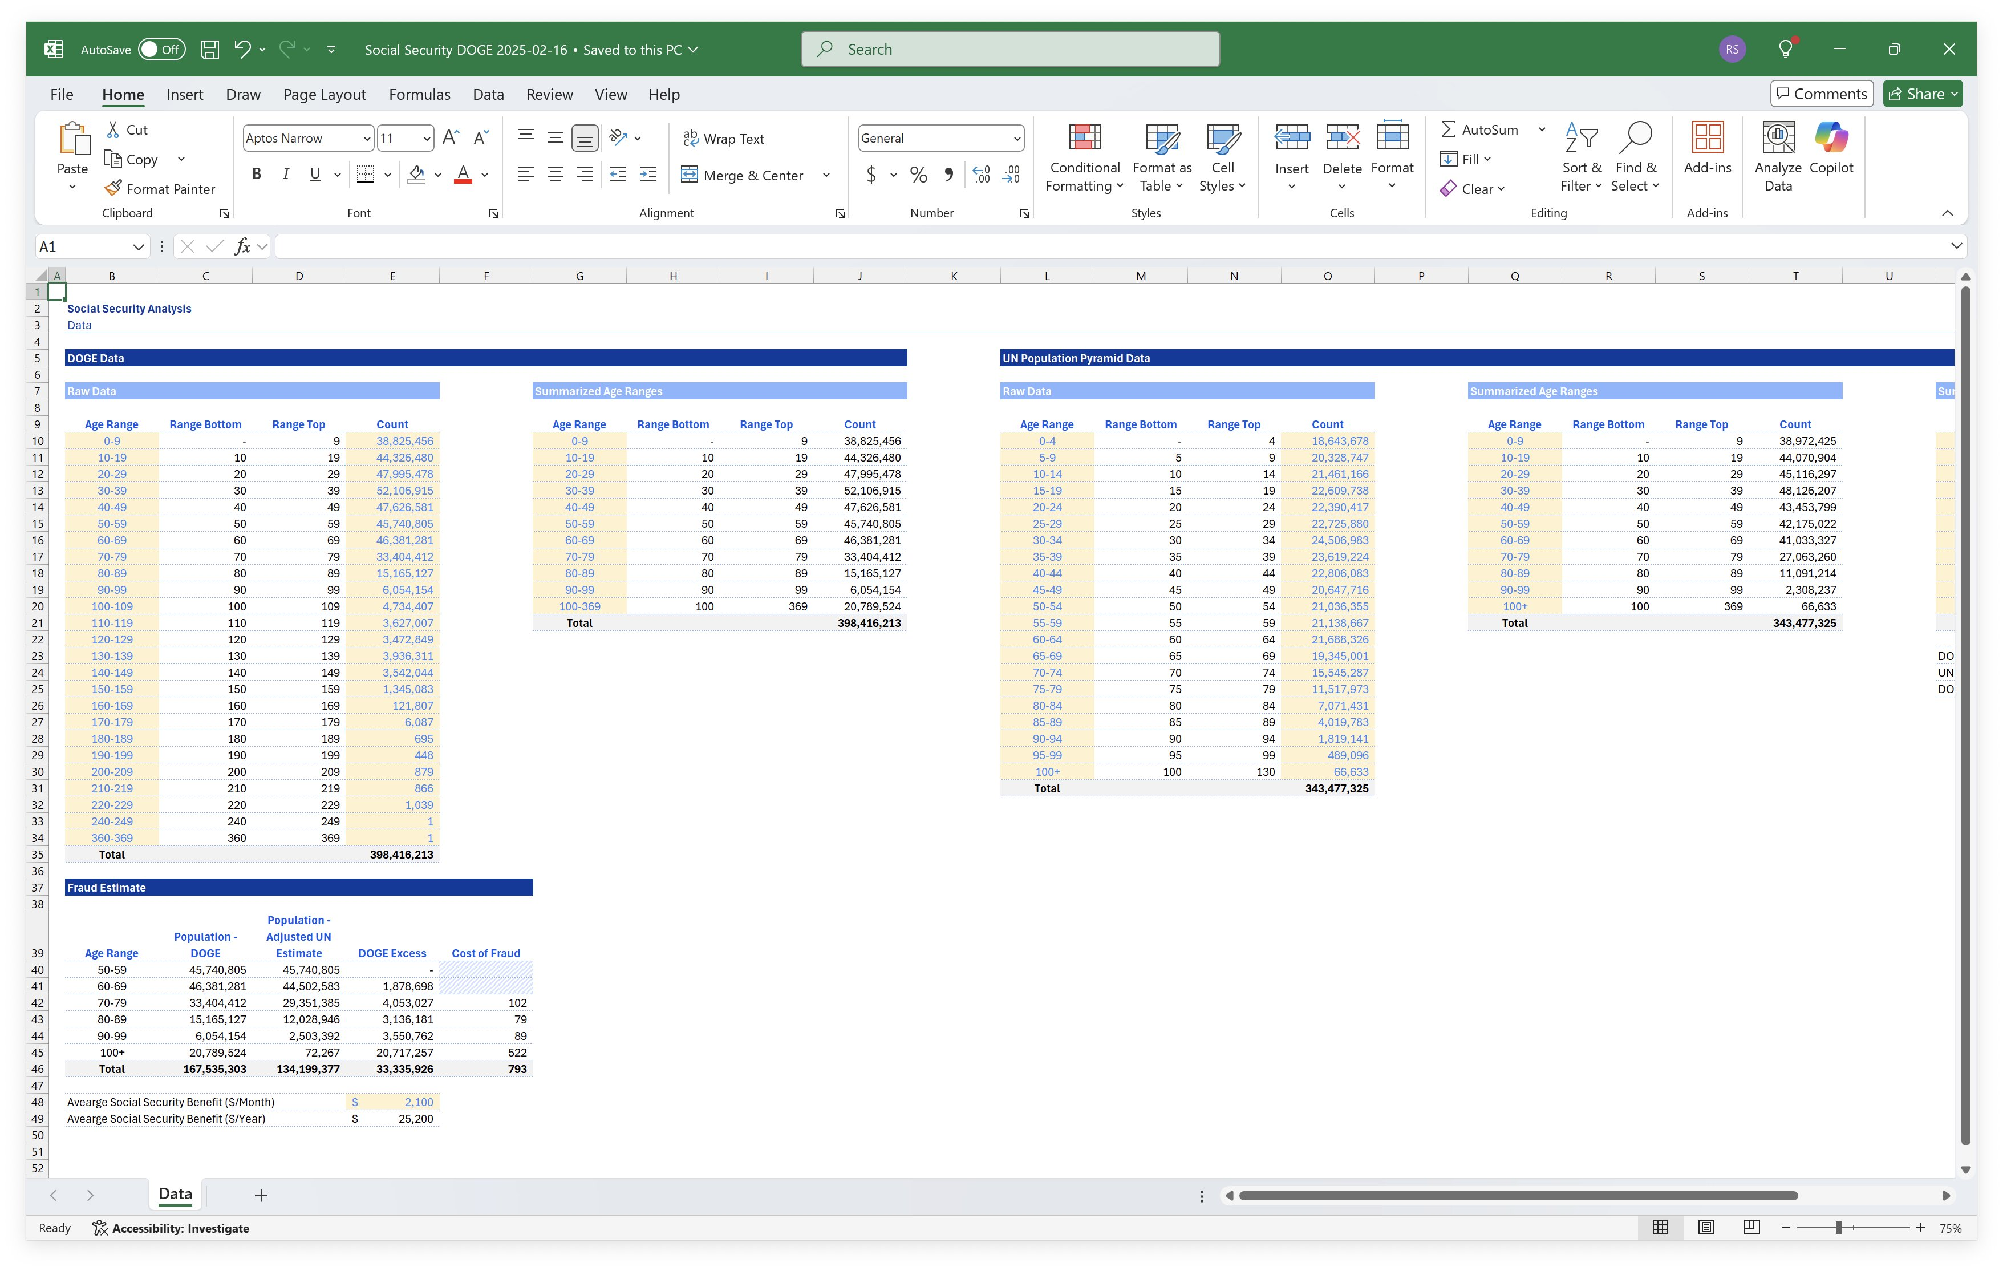Click the Share button
Image resolution: width=2003 pixels, height=1271 pixels.
1923,94
